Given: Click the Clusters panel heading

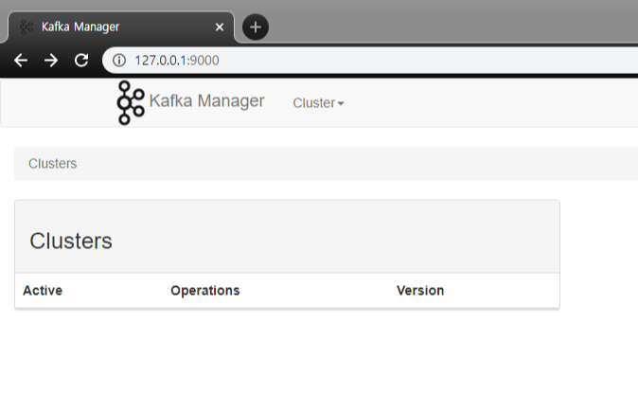Looking at the screenshot, I should pyautogui.click(x=71, y=241).
